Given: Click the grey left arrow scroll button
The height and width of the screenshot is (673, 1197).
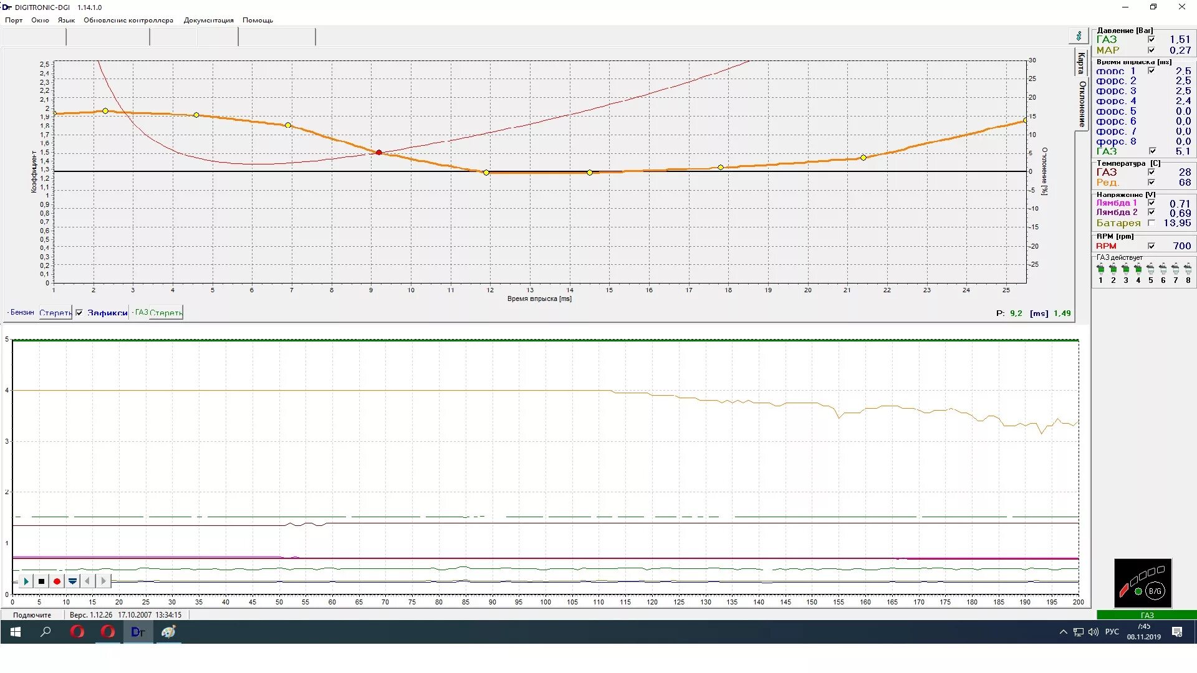Looking at the screenshot, I should 88,581.
